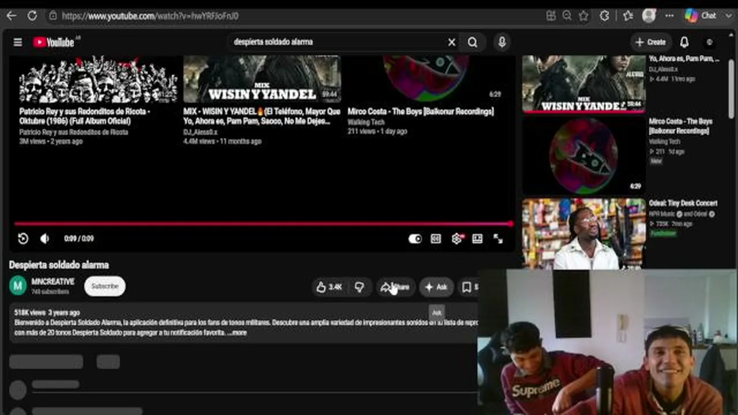Image resolution: width=738 pixels, height=415 pixels.
Task: Open the Copilot Chat button
Action: coord(701,16)
